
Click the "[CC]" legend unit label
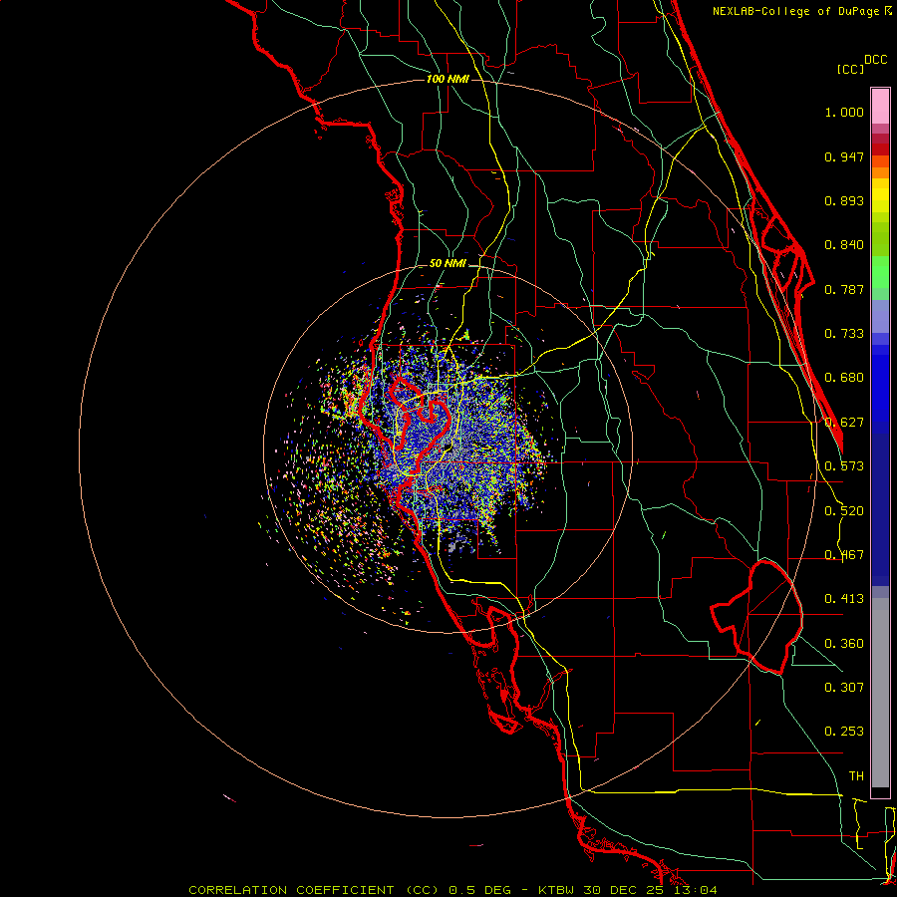point(850,69)
